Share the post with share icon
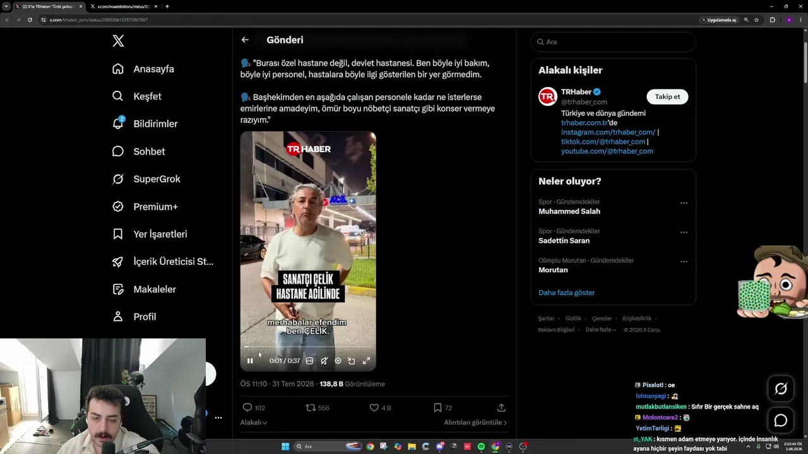The width and height of the screenshot is (808, 454). [501, 408]
